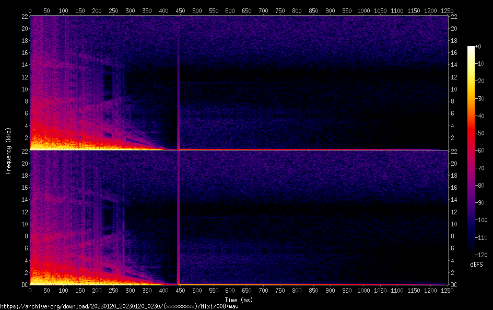The image size is (493, 310).
Task: Click the 8 kHz label right of the lower channel
Action: pos(453,236)
